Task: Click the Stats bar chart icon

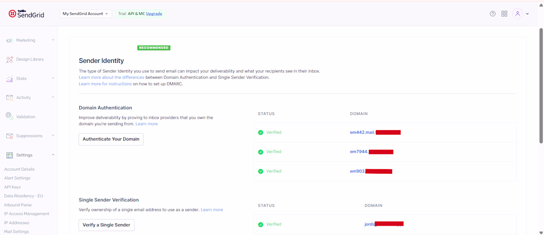Action: click(x=10, y=79)
